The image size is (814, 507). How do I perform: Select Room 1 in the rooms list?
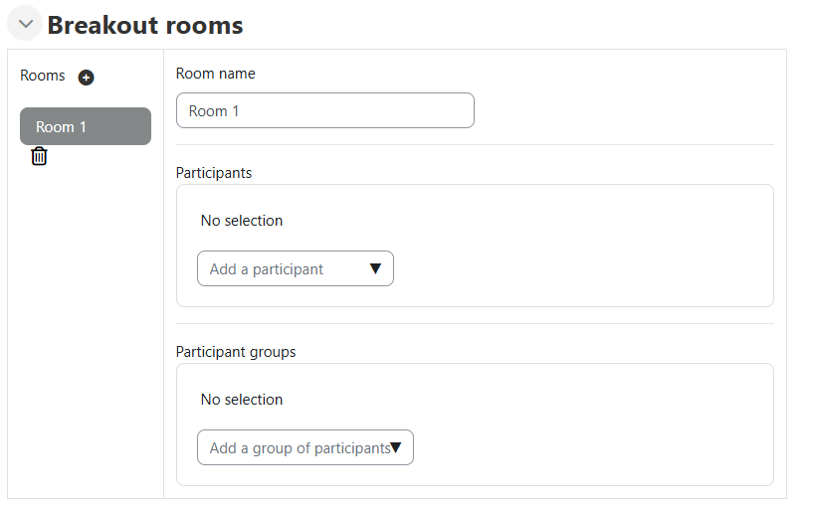point(85,126)
